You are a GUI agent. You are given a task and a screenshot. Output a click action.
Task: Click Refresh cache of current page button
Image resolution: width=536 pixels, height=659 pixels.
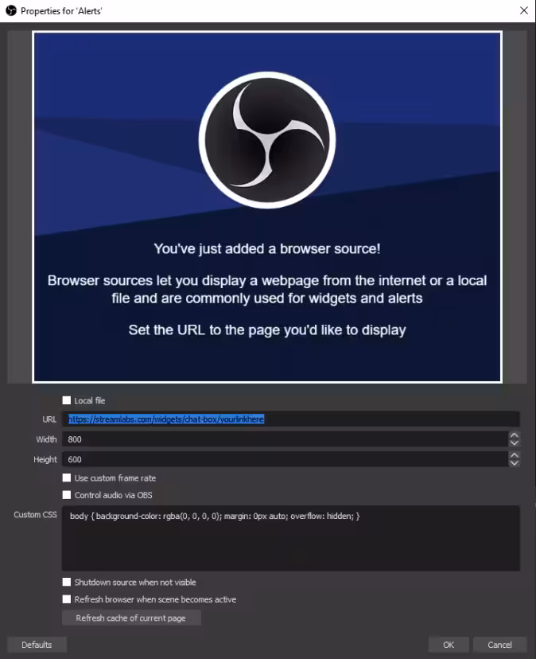[131, 618]
